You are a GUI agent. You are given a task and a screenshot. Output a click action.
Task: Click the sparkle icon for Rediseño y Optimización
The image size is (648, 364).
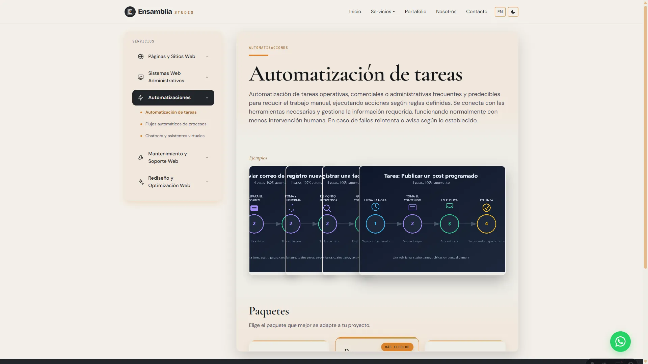click(x=141, y=182)
